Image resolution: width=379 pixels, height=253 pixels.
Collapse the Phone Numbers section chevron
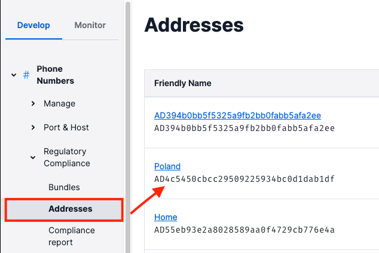(13, 75)
